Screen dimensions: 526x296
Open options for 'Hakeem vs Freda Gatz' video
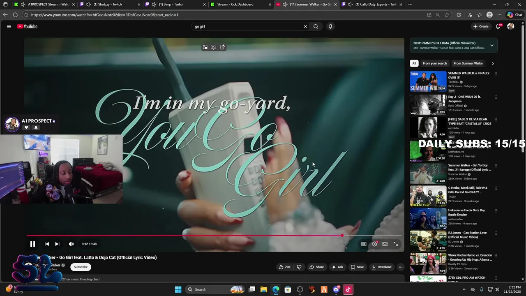[x=496, y=210]
